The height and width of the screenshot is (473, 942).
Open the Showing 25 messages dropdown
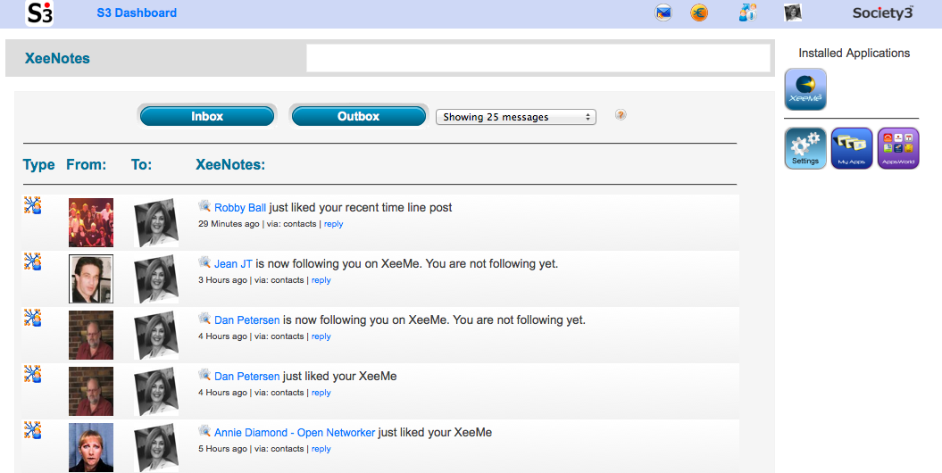coord(516,117)
